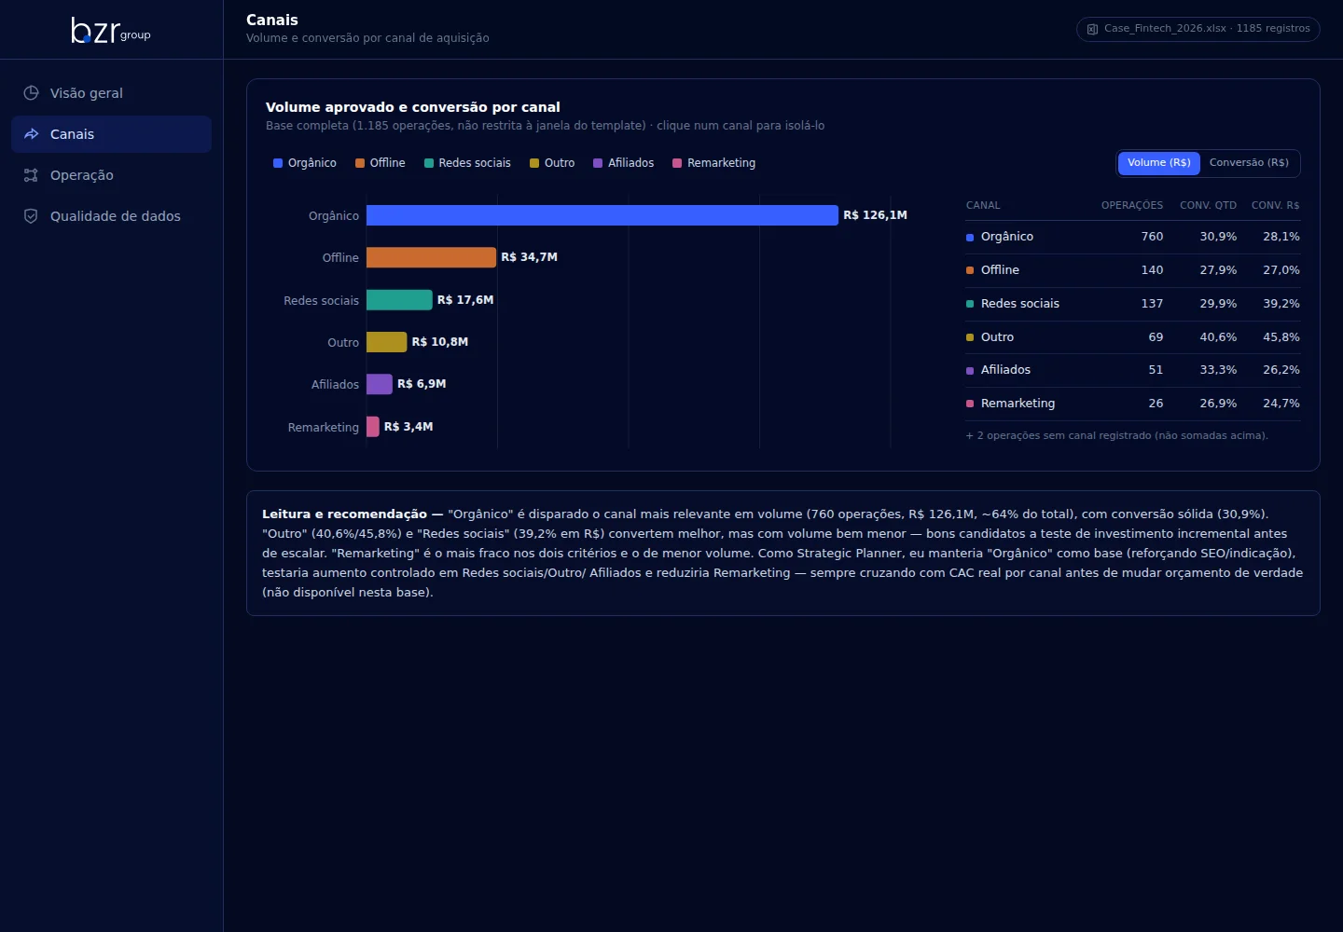The image size is (1343, 932).
Task: Switch chart to Conversão (R$) view
Action: click(1249, 163)
